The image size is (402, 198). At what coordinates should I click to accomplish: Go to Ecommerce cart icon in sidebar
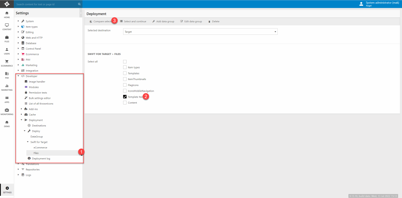coord(7,63)
